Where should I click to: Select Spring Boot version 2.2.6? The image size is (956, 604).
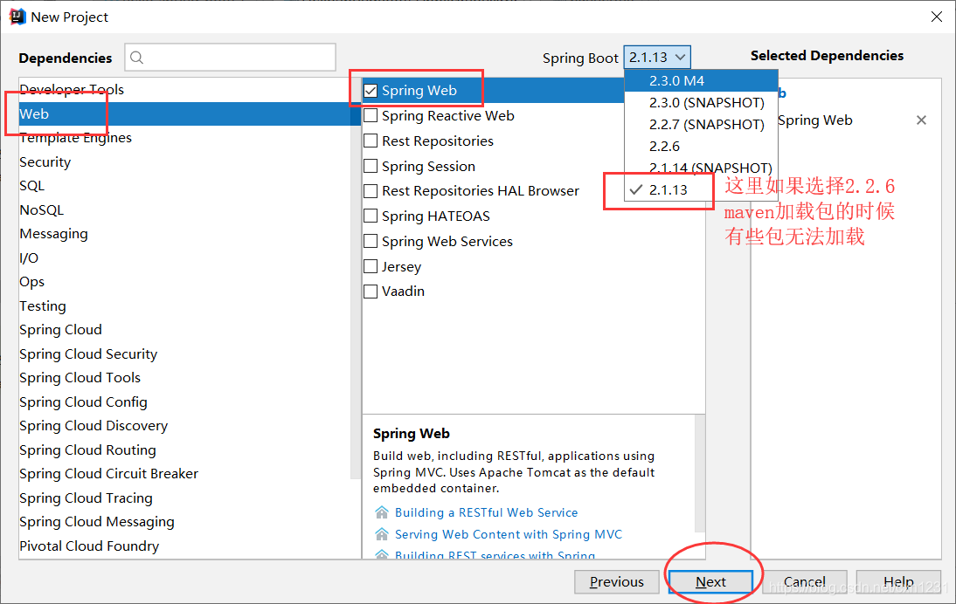click(701, 147)
